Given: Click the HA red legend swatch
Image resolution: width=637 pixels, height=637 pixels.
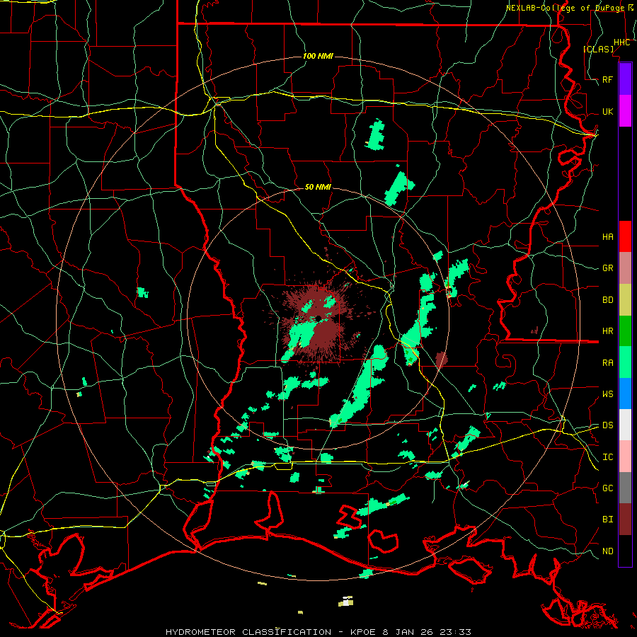Looking at the screenshot, I should point(625,236).
